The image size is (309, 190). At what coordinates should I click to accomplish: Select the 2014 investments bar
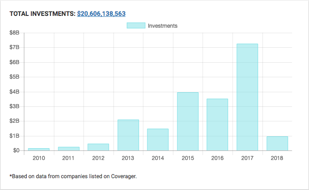point(158,140)
